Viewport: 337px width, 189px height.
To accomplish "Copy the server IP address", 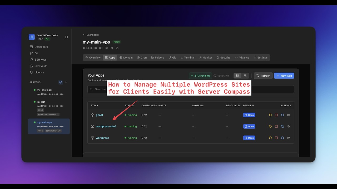I will (x=117, y=48).
